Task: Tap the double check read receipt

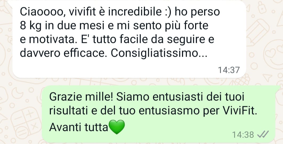Action: click(263, 134)
